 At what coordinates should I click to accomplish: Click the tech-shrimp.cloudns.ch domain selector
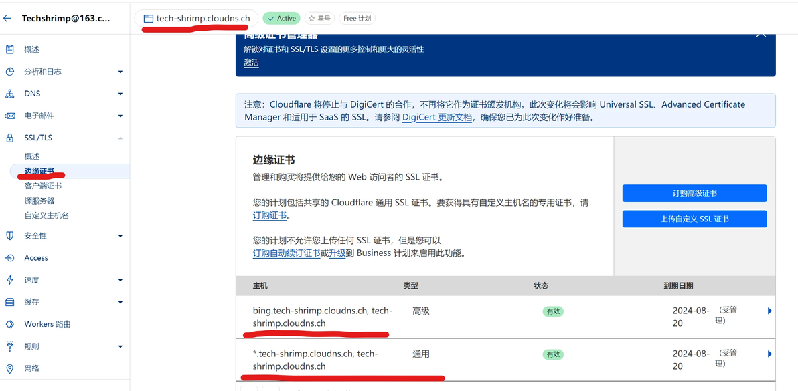[196, 18]
